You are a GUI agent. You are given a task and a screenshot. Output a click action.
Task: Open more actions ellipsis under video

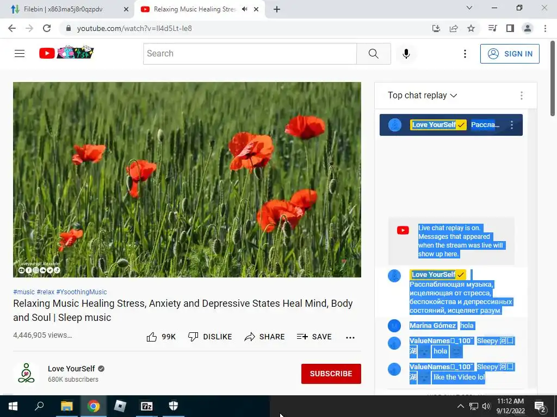pyautogui.click(x=350, y=337)
